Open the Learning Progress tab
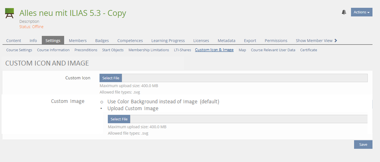This screenshot has width=380, height=162. pos(168,41)
